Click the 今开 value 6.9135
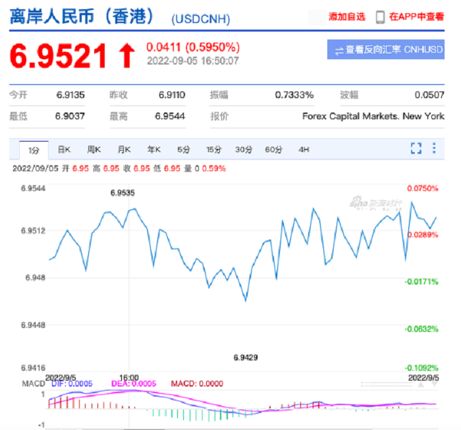461x430 pixels. [70, 95]
